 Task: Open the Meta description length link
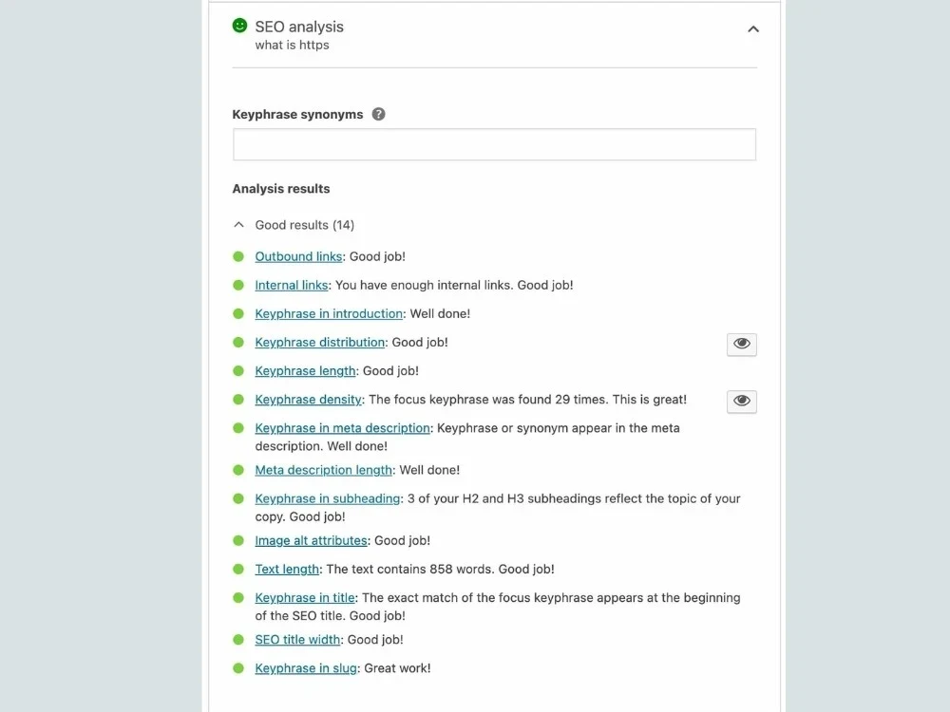coord(324,470)
